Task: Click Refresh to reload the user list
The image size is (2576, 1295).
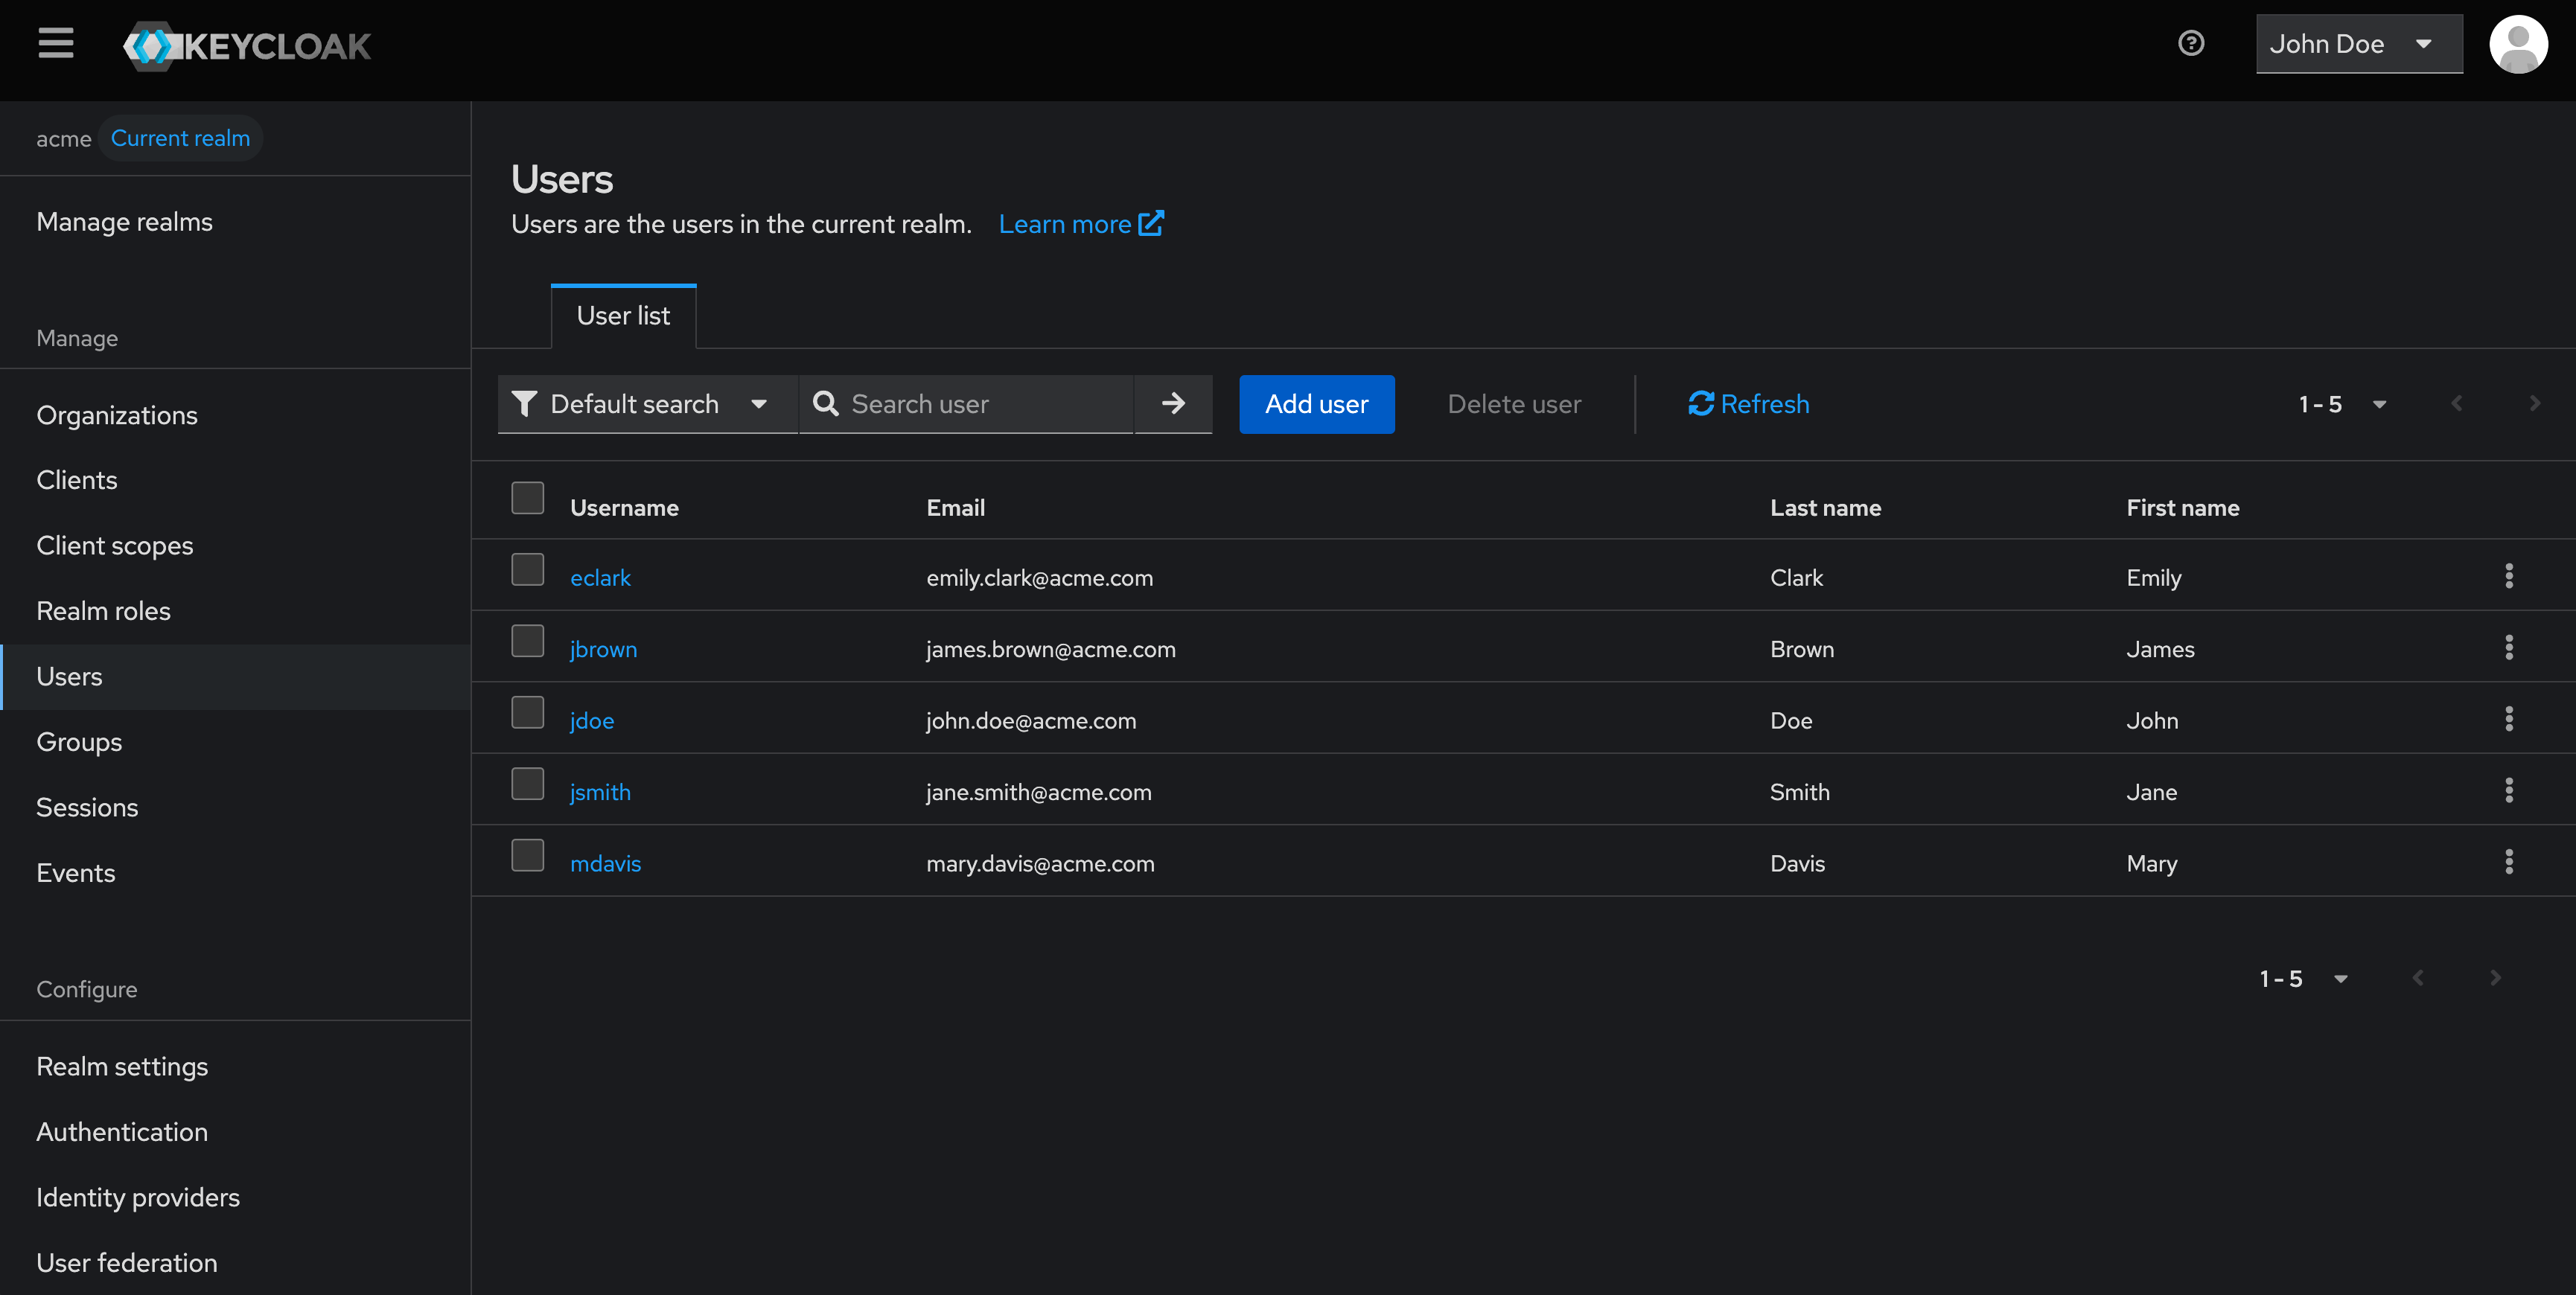Action: [x=1747, y=404]
